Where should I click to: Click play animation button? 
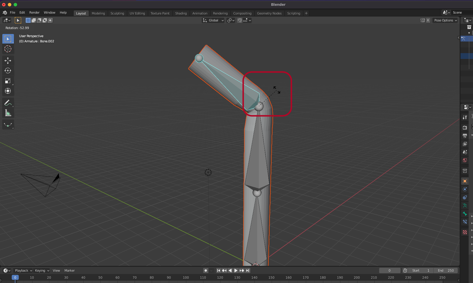click(236, 271)
